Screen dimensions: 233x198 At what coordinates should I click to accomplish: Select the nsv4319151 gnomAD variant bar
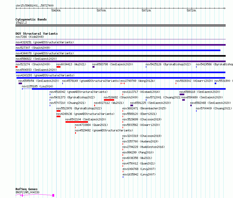click(120, 45)
